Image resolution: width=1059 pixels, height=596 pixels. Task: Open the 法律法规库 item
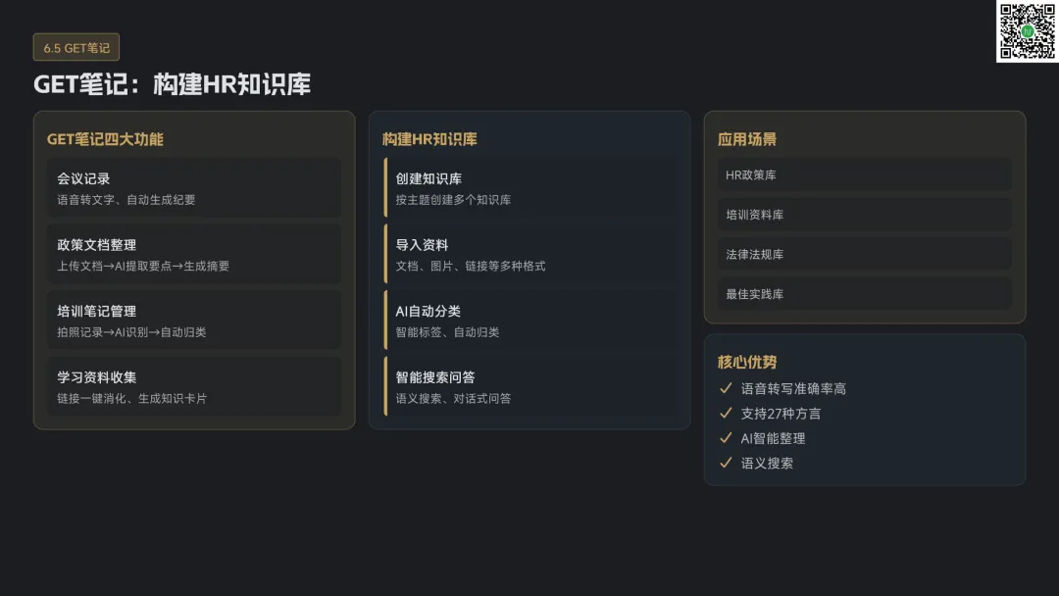coord(865,255)
